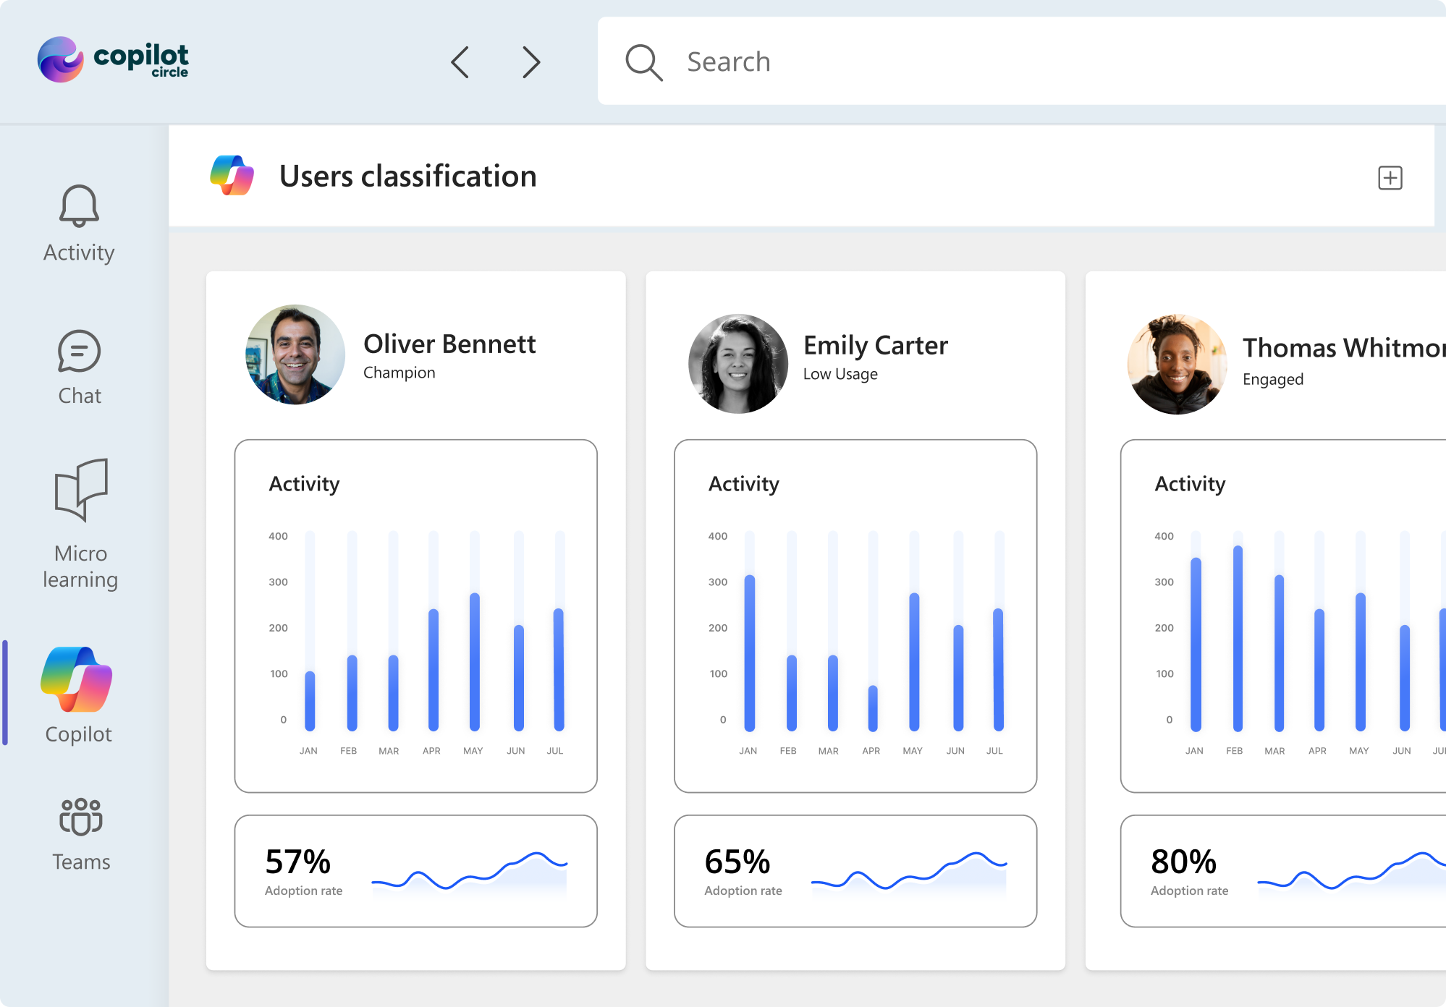
Task: Click the Copilot Circle logo
Action: coord(114,59)
